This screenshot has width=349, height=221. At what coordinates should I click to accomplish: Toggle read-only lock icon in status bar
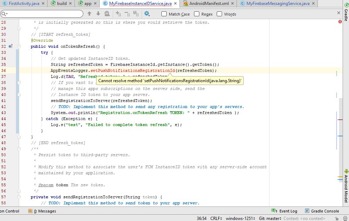click(337, 219)
